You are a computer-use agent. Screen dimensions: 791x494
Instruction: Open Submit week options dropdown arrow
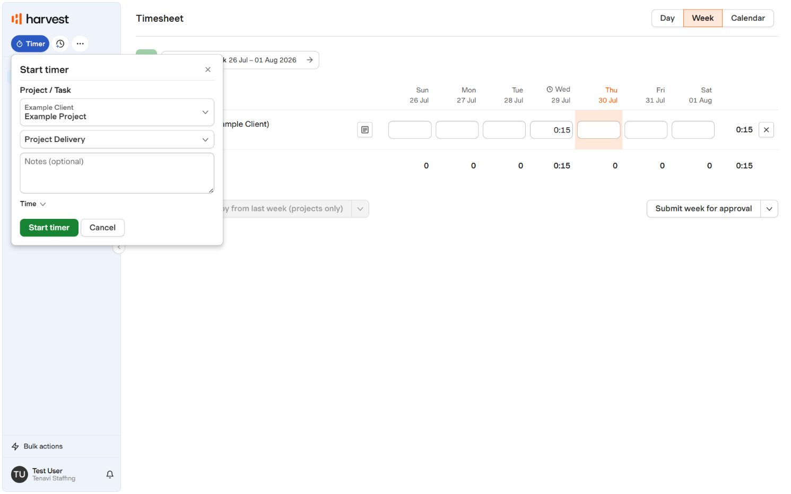pos(769,209)
